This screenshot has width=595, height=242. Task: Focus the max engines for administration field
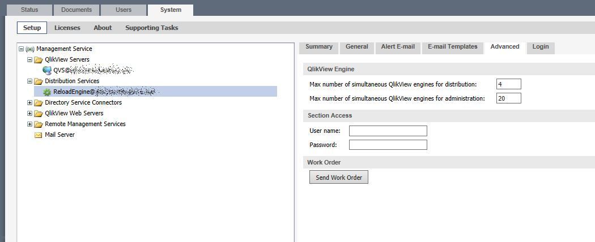(x=508, y=98)
